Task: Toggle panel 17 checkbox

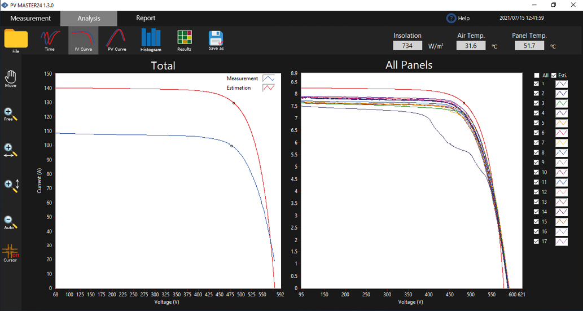Action: 537,242
